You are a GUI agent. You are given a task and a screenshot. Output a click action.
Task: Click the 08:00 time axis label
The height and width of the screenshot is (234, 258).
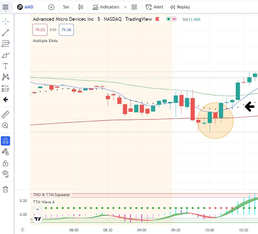[74, 230]
